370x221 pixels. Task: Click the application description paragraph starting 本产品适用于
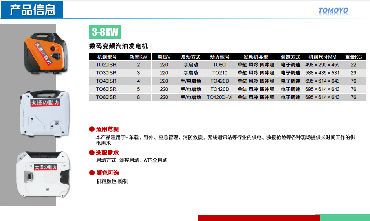(225, 140)
